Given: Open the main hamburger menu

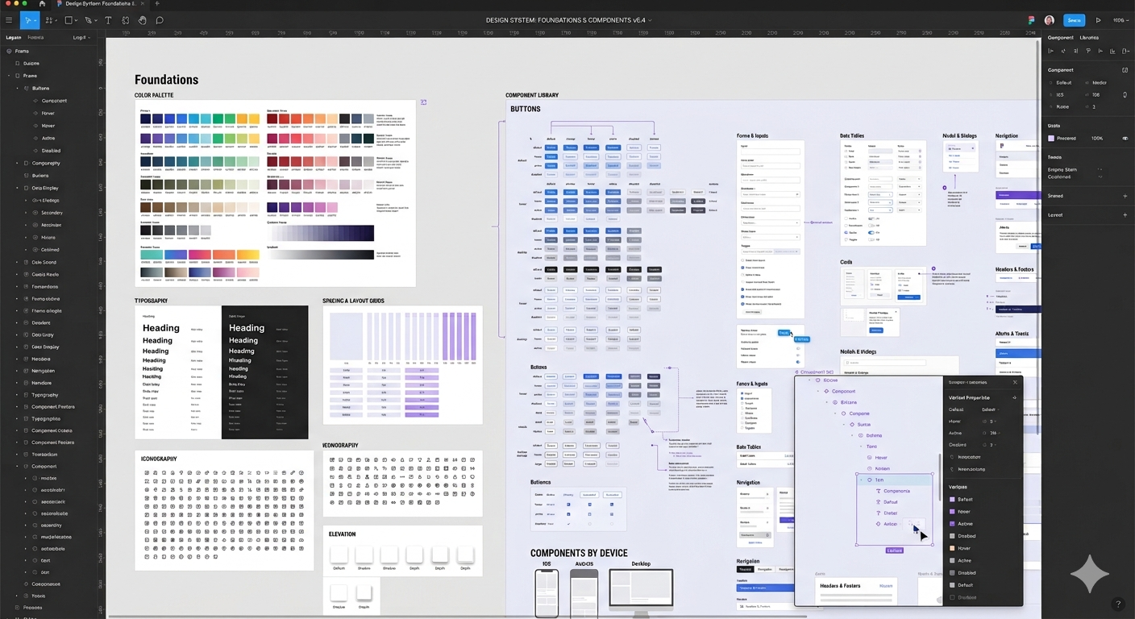Looking at the screenshot, I should point(9,20).
